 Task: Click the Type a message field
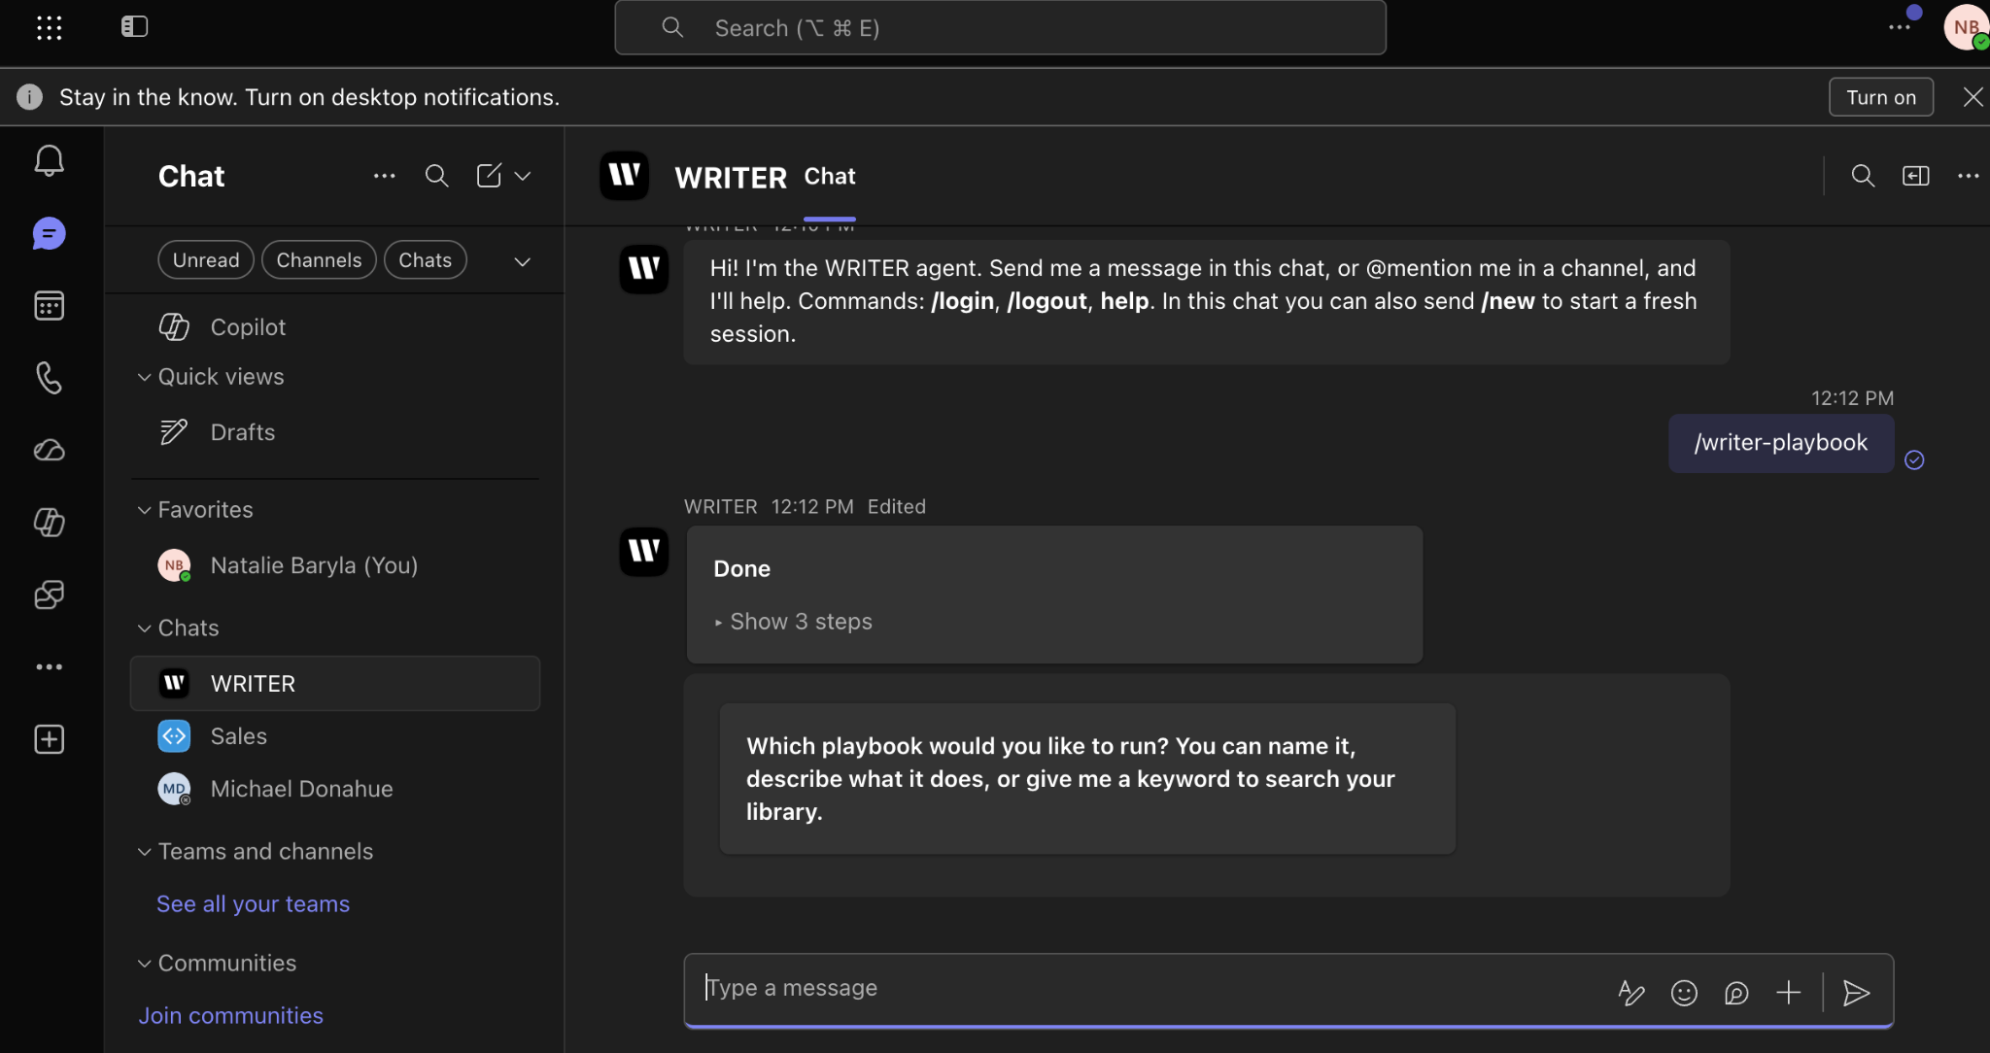(1147, 989)
